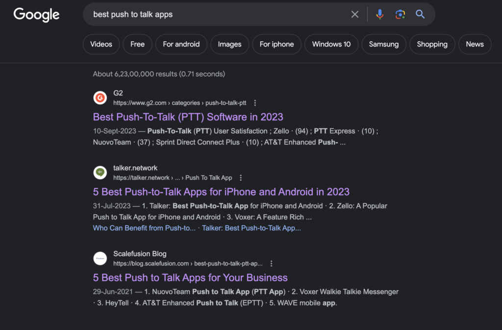
Task: Open Google Lens image search icon
Action: pos(400,14)
